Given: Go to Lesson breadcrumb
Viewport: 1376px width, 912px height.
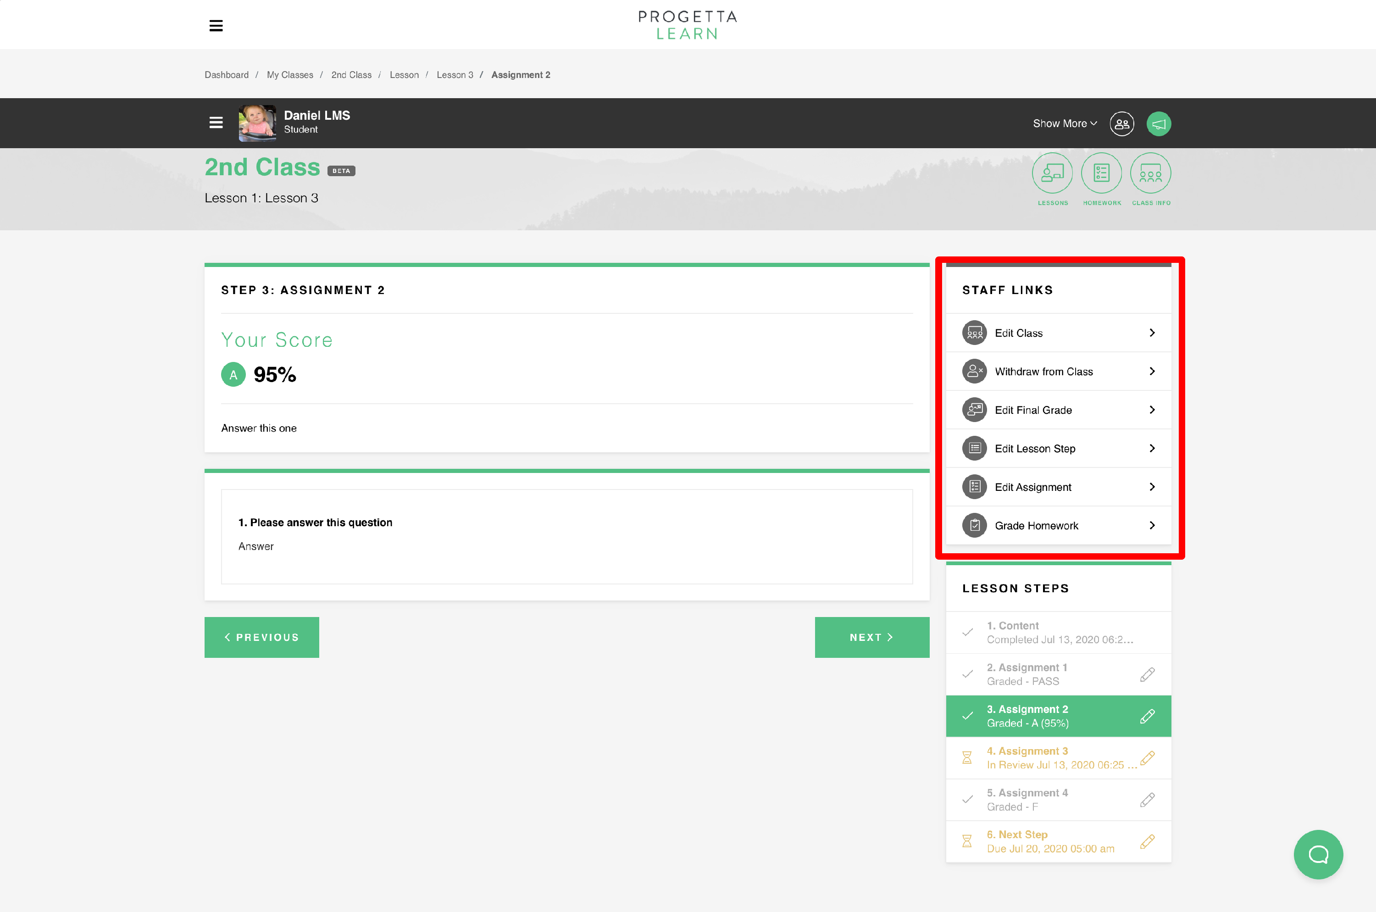Looking at the screenshot, I should (x=404, y=75).
